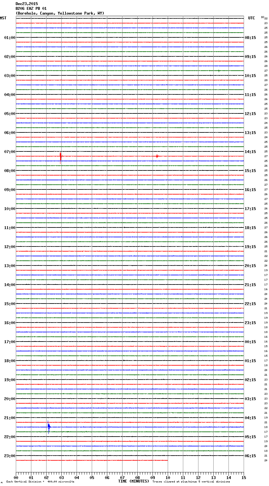Click minute axis label 14

(x=228, y=477)
